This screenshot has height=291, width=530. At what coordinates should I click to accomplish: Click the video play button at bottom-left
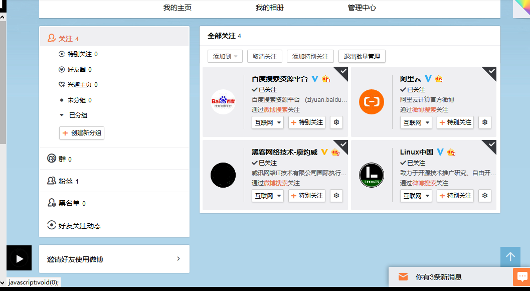tap(19, 258)
